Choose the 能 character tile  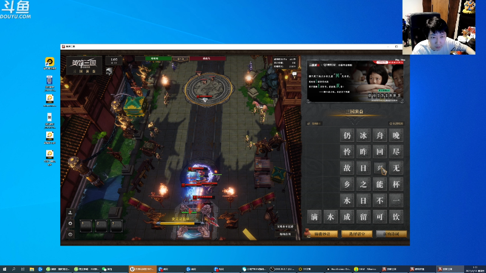point(380,184)
